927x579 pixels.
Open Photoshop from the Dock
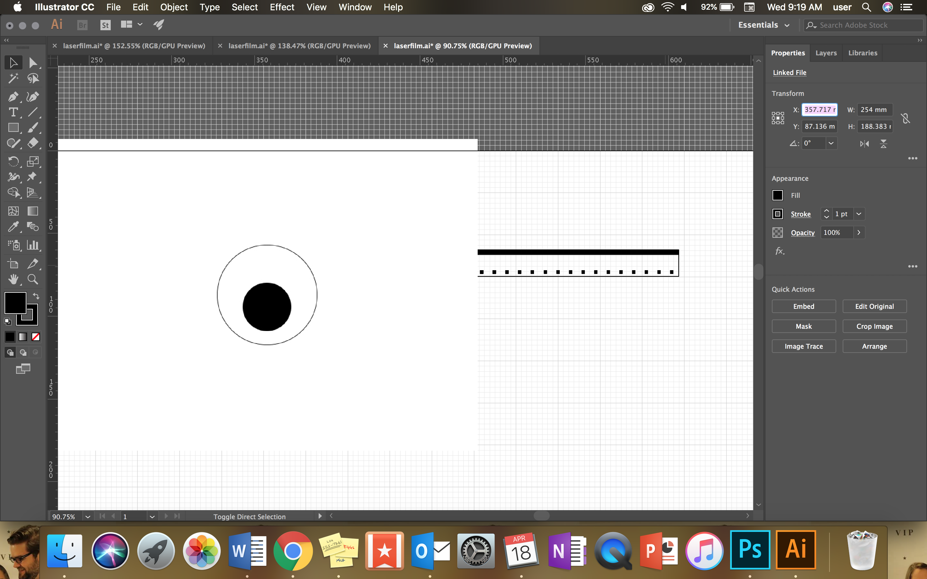click(x=750, y=551)
